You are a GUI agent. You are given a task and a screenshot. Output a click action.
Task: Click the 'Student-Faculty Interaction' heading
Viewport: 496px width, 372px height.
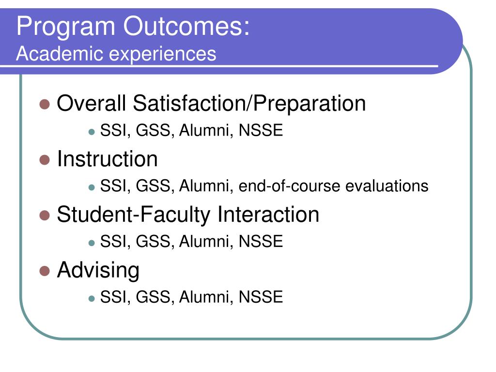point(188,215)
